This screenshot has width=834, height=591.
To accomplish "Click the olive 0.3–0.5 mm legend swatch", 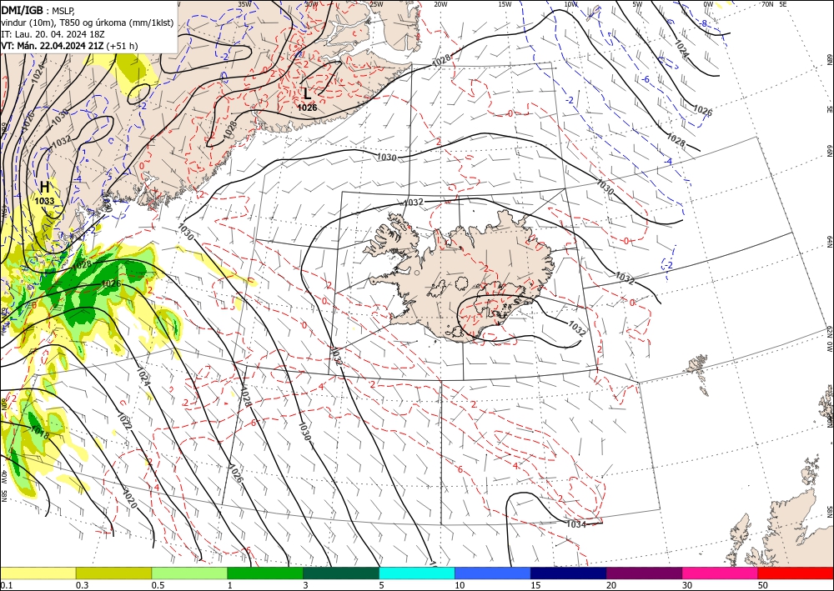I will tap(113, 573).
